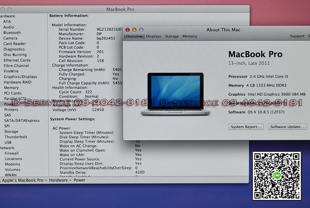
Task: Click the Memory 4 GB 1333 MHz DDR3 line
Action: tap(257, 86)
